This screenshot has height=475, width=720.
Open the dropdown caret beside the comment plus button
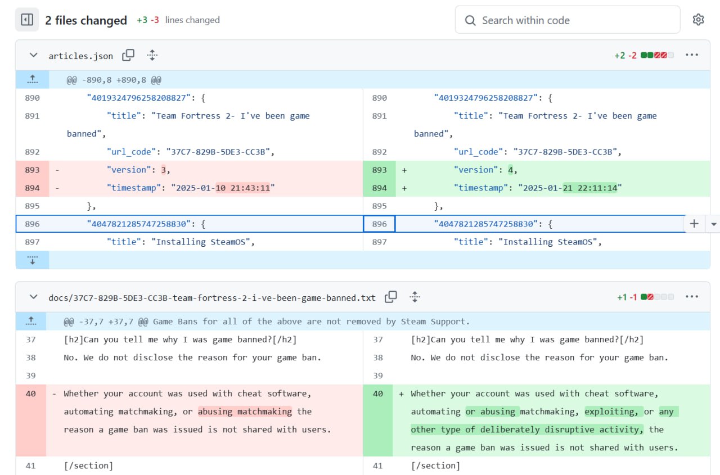pyautogui.click(x=713, y=224)
